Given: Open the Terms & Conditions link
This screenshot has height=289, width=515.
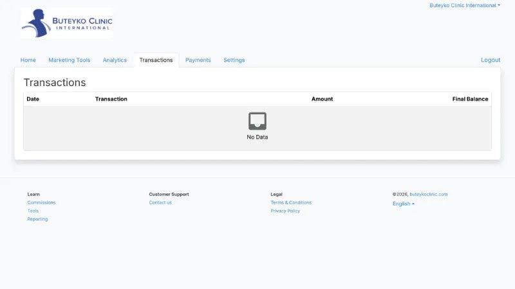Looking at the screenshot, I should (x=291, y=202).
